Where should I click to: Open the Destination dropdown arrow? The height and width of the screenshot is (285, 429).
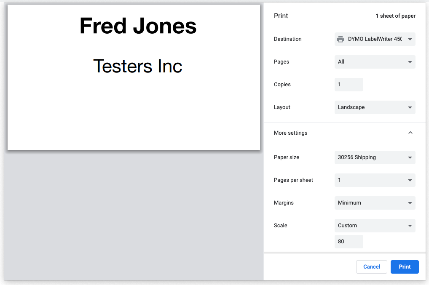[x=410, y=39]
